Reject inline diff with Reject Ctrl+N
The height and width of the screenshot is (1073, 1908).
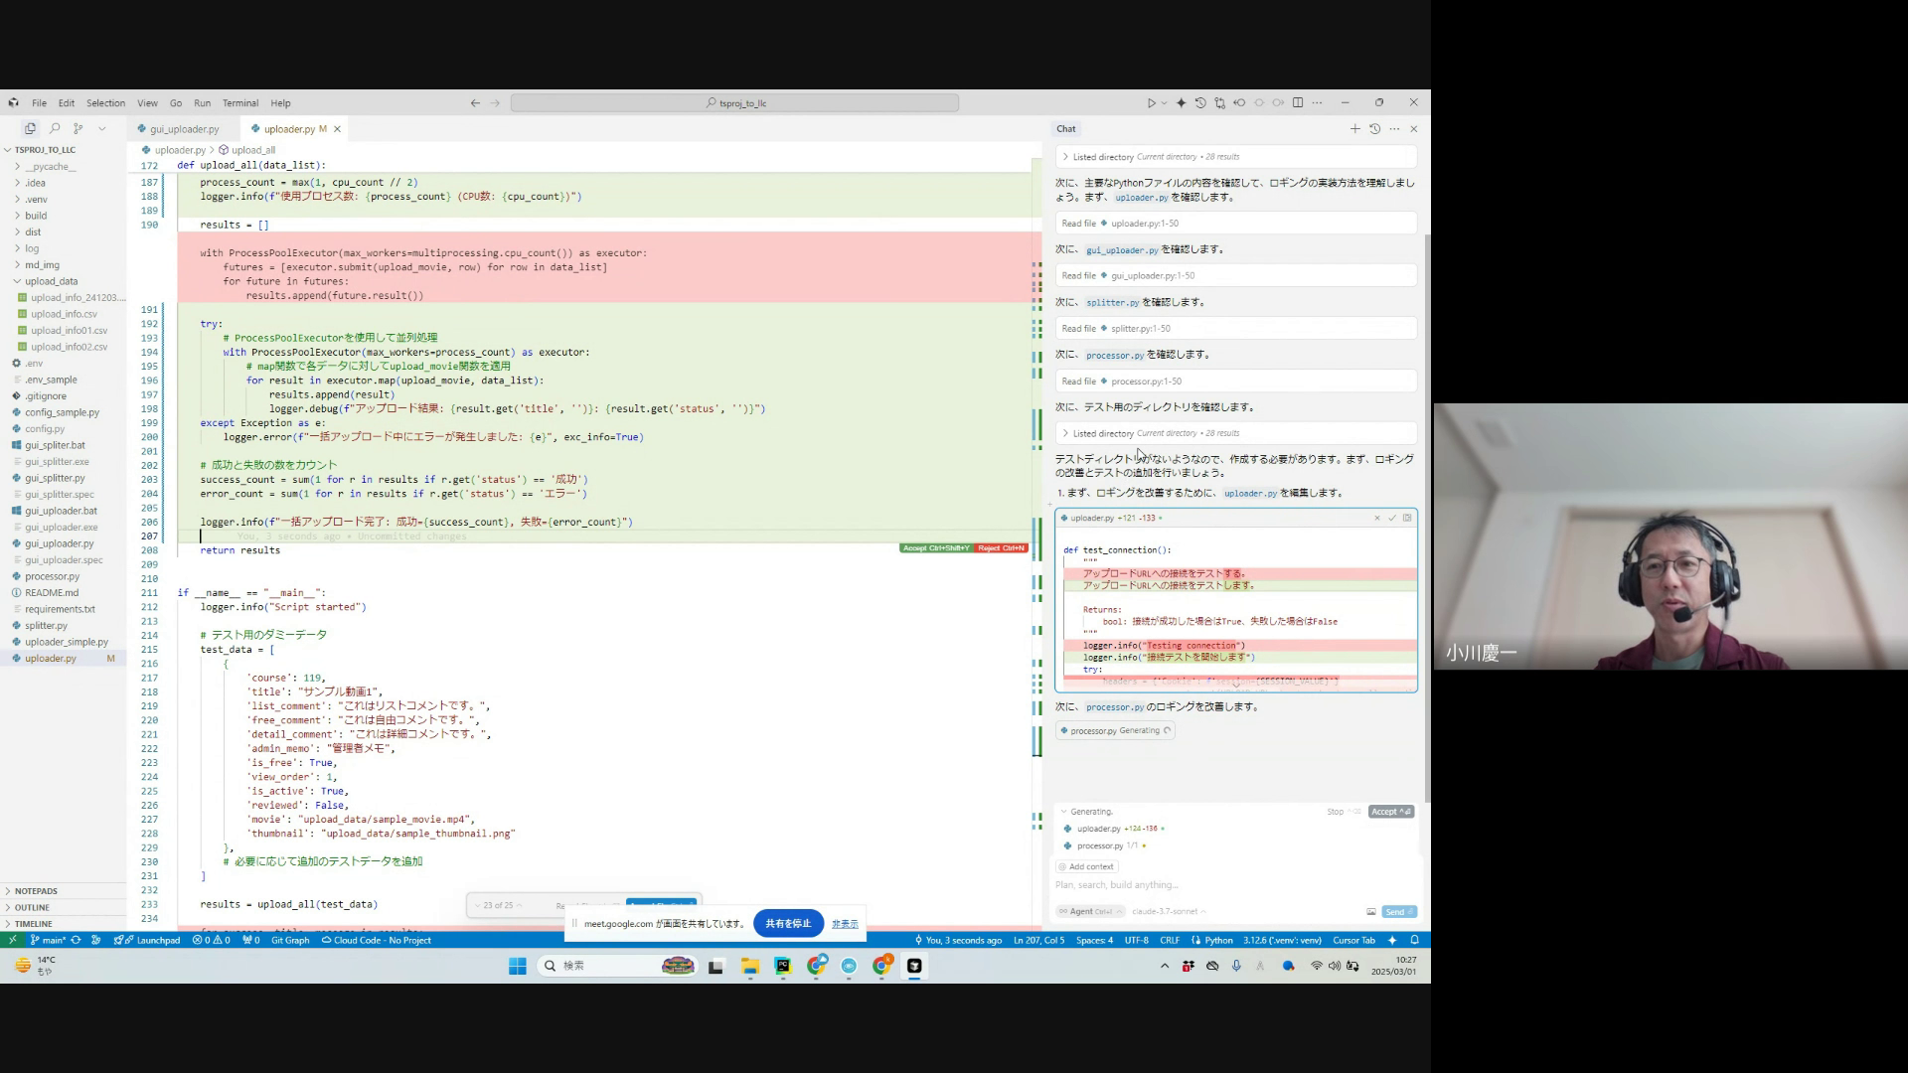pyautogui.click(x=1001, y=548)
